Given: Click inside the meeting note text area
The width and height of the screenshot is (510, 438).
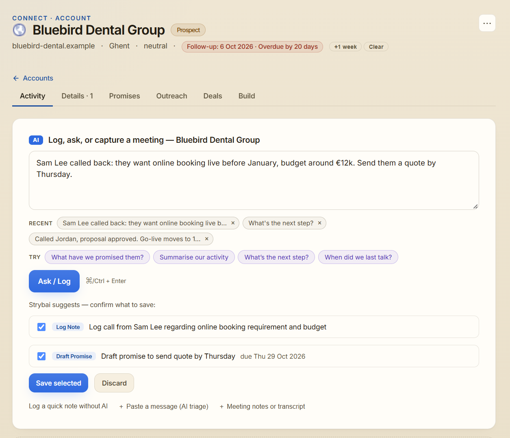Looking at the screenshot, I should tap(254, 181).
